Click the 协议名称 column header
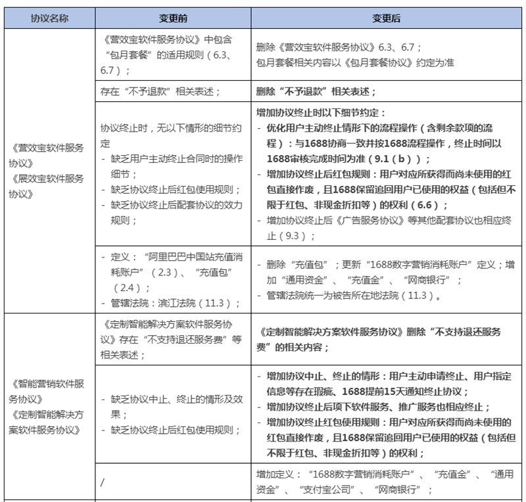This screenshot has height=502, width=526. (50, 18)
